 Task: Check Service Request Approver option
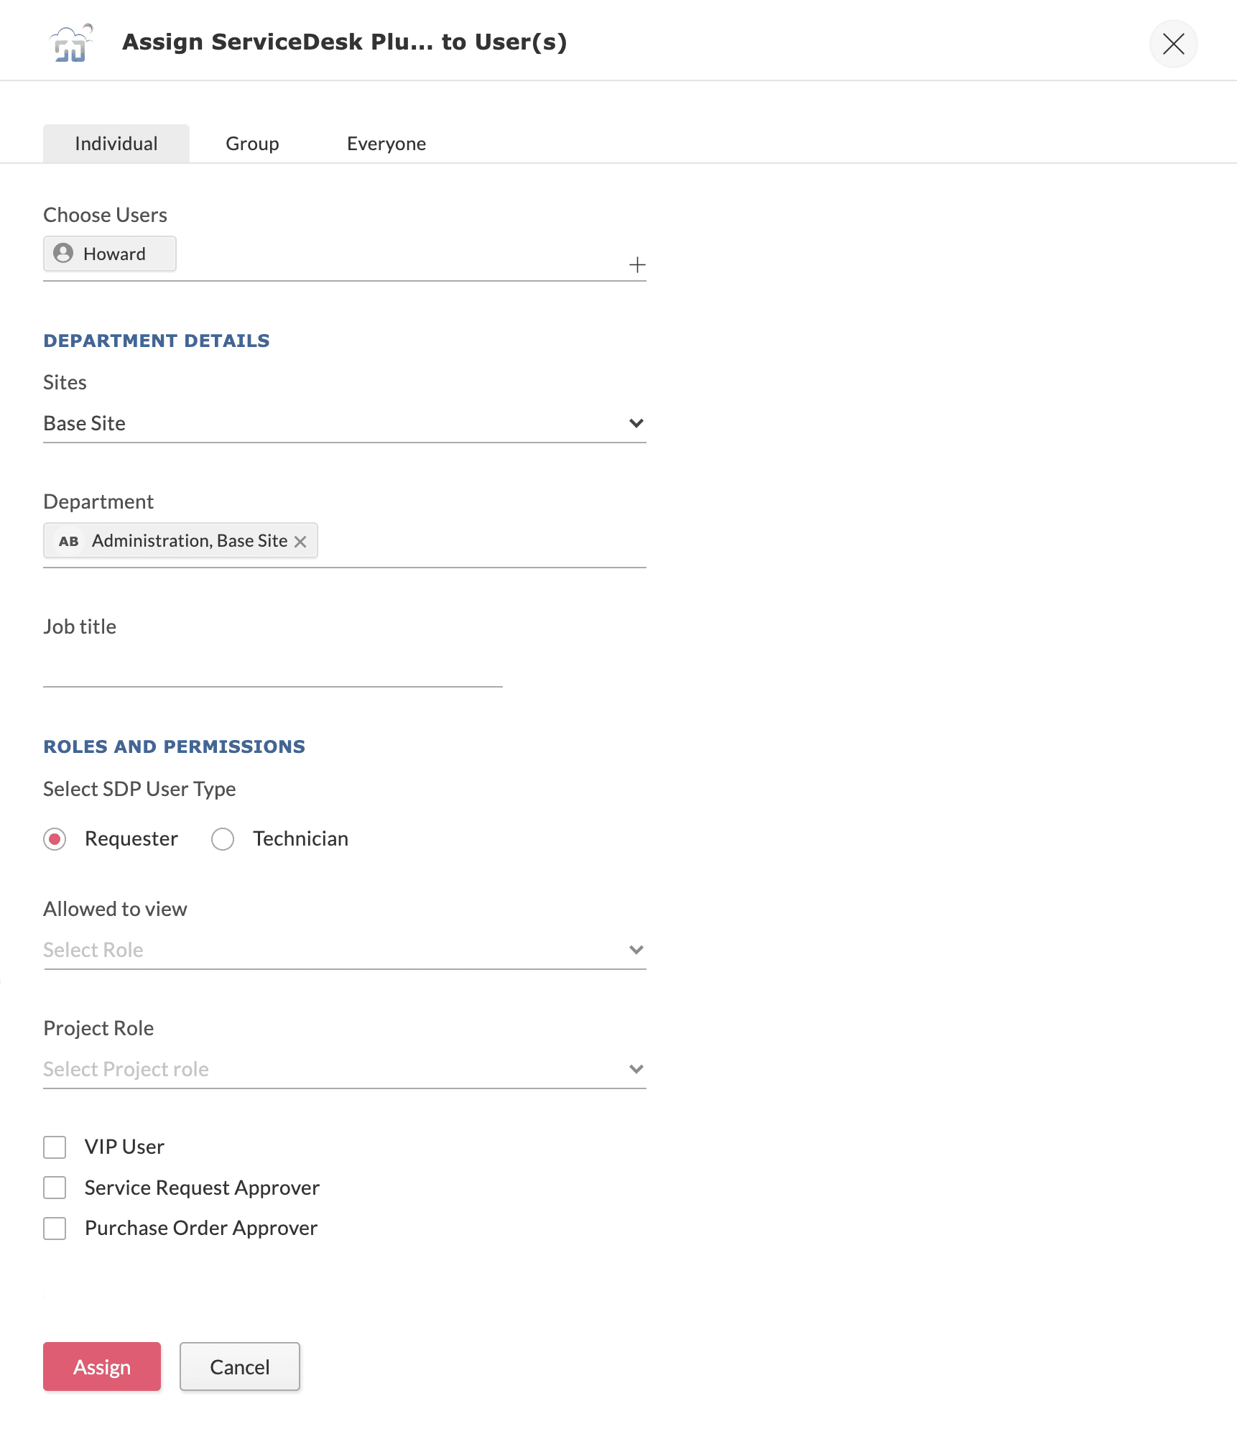click(x=55, y=1188)
